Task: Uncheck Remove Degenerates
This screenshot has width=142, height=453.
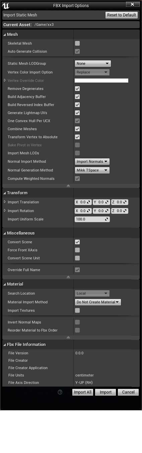Action: tap(77, 89)
